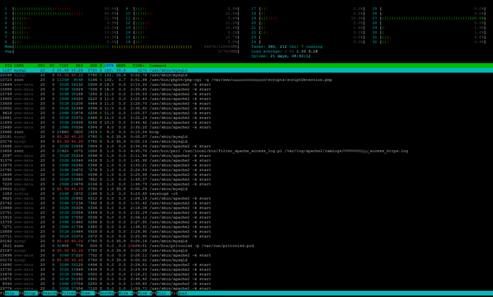Activate the F4Filter process filter

click(x=65, y=293)
